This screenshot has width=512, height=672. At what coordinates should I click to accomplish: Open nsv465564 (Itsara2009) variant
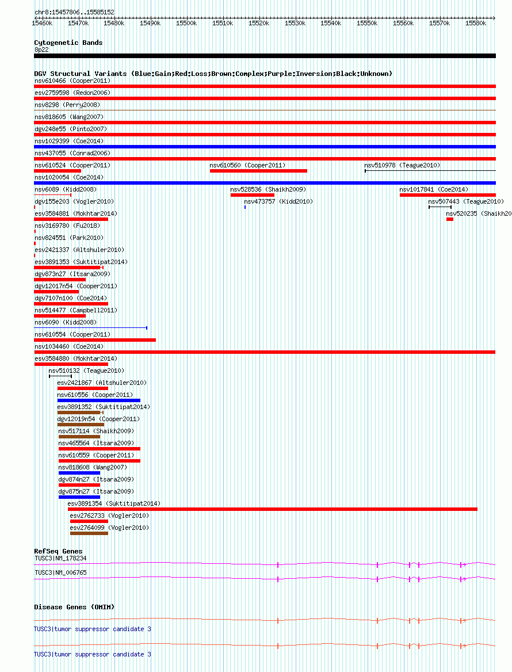(96, 442)
